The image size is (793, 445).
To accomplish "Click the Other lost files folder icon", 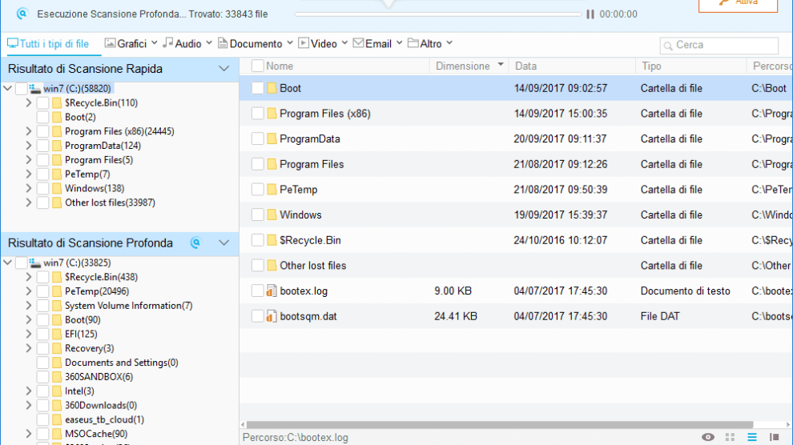I will click(x=272, y=265).
